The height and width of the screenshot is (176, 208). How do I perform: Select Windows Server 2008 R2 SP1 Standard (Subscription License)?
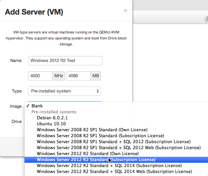100,136
